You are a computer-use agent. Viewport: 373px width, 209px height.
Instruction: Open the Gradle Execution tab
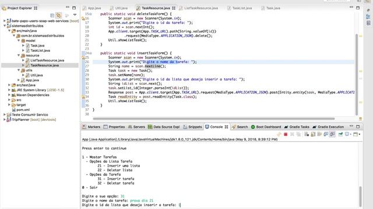pos(328,127)
